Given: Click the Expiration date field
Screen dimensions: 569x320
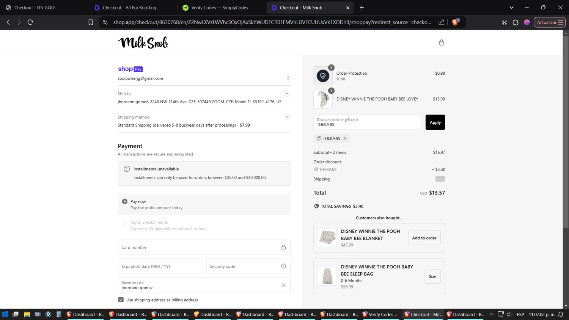Looking at the screenshot, I should pos(160,266).
